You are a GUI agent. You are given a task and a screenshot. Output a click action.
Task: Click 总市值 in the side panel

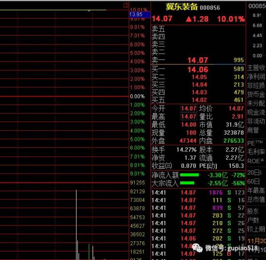click(x=256, y=199)
